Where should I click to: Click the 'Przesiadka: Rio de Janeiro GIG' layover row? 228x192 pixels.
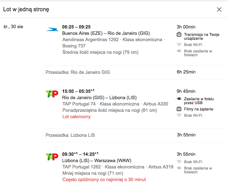[x=134, y=72]
